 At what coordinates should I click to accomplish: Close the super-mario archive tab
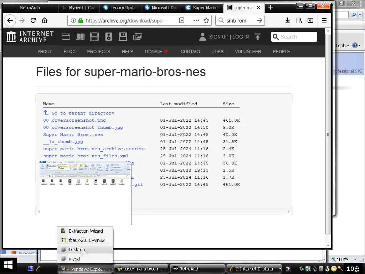[258, 7]
